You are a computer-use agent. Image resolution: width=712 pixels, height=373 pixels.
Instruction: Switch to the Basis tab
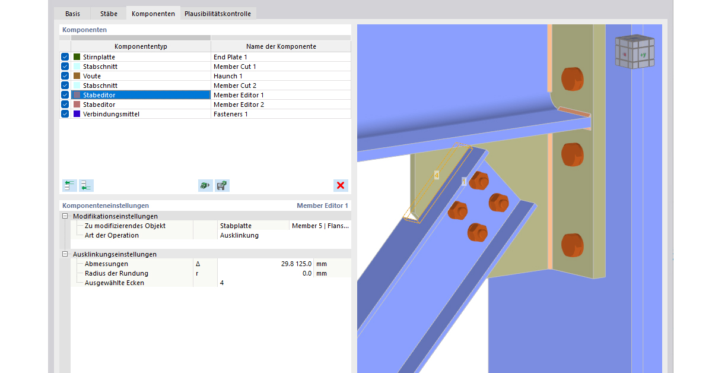72,14
